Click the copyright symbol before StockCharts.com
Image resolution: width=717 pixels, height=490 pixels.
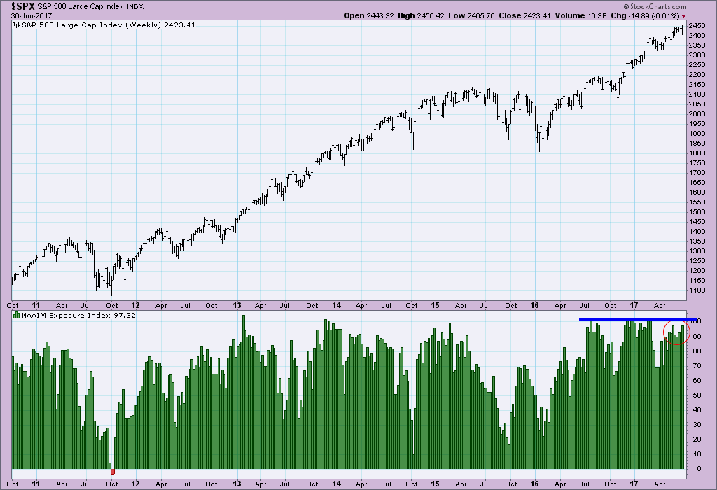click(626, 6)
